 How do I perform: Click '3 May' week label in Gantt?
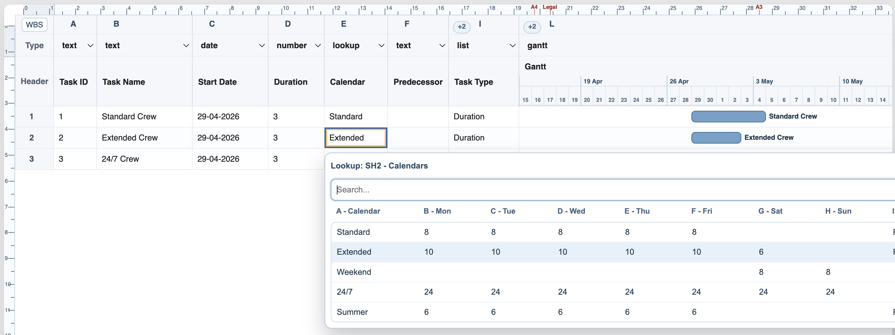pos(764,81)
